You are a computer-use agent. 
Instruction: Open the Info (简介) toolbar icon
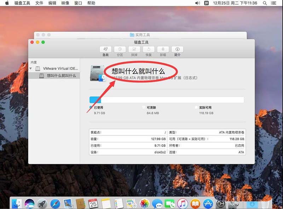click(177, 49)
